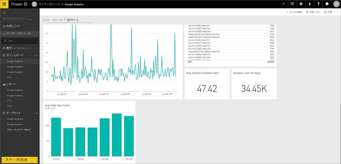
Task: Click the 10月6日 bar in Avg Daily New Users
Action: pos(56,137)
